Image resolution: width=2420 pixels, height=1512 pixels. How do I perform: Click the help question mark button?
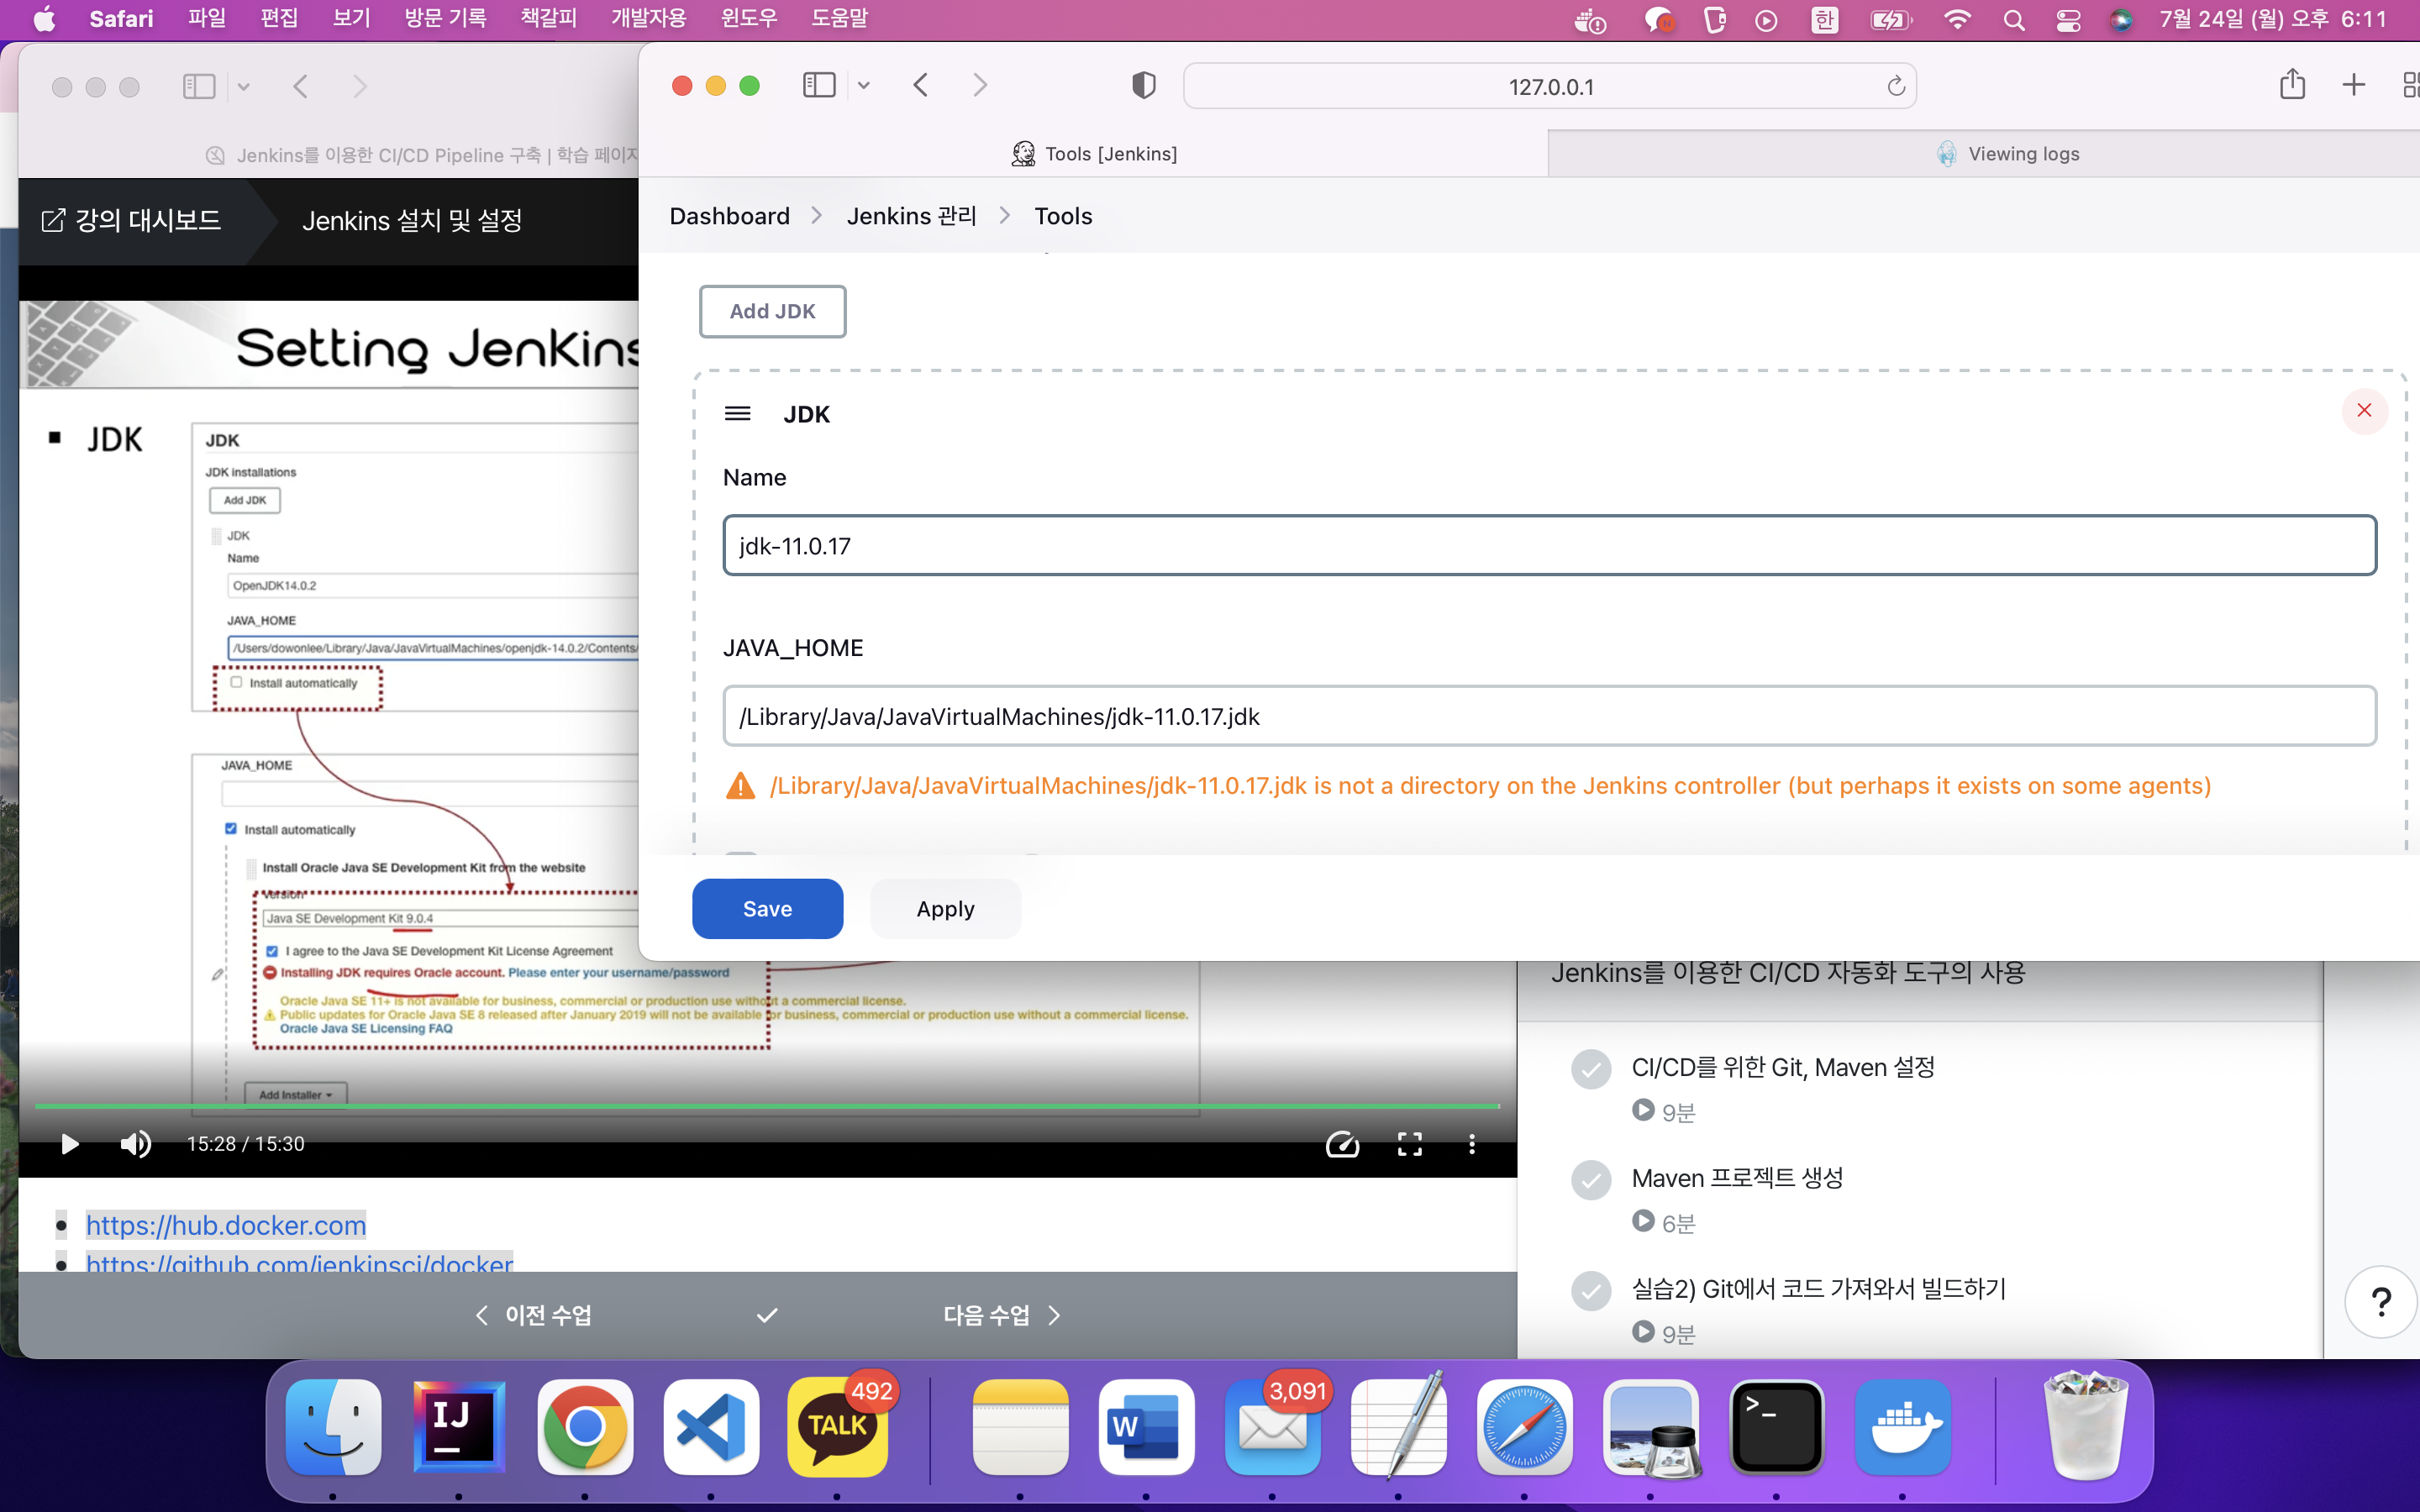click(2381, 1301)
